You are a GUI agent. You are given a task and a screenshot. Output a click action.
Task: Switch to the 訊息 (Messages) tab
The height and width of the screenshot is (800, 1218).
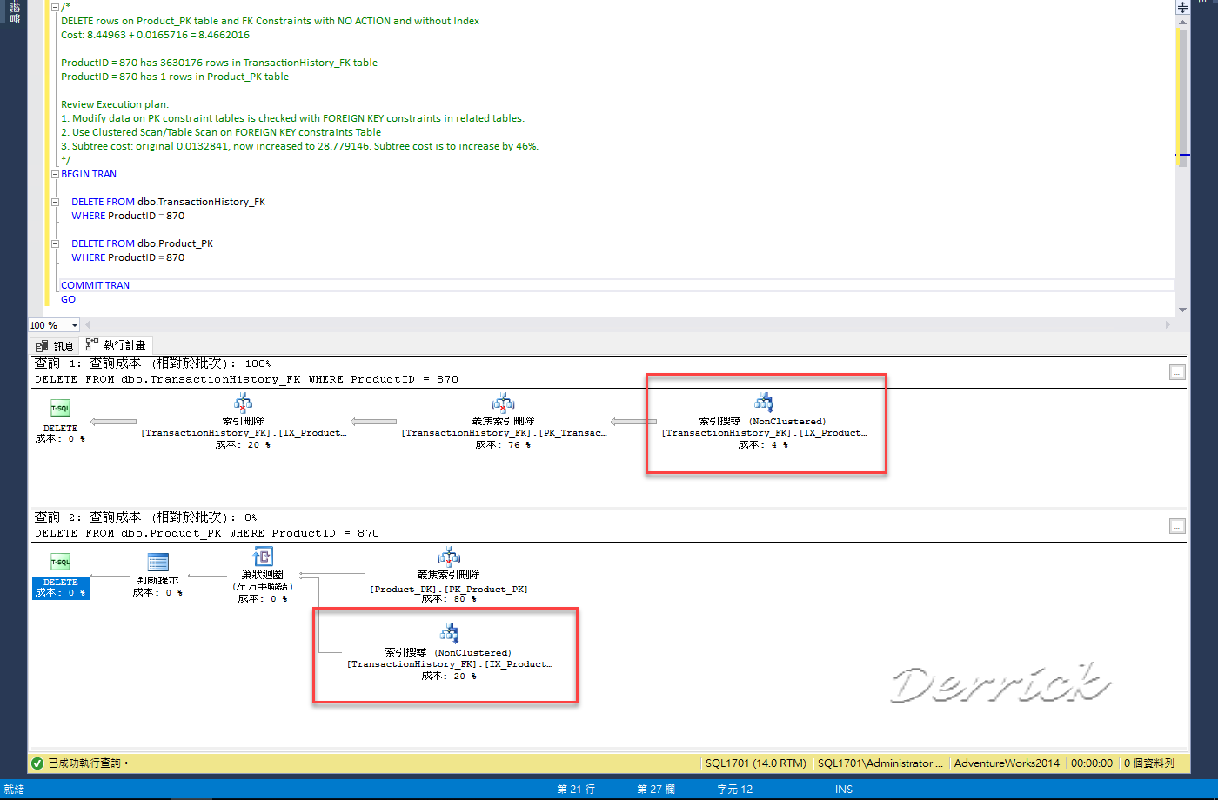coord(54,344)
